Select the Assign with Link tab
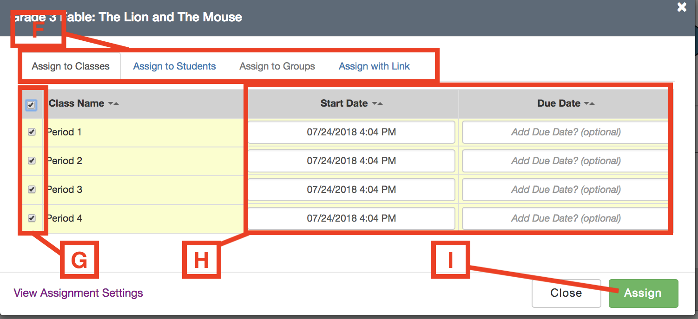 tap(374, 66)
